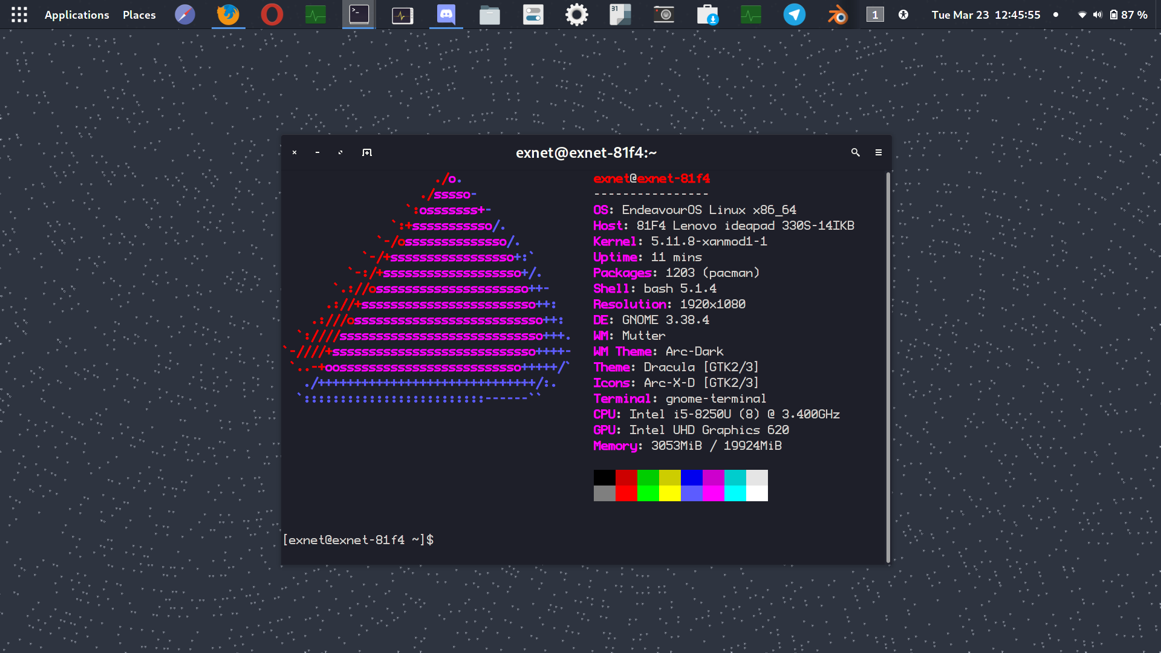Image resolution: width=1161 pixels, height=653 pixels.
Task: Launch the Telegram icon
Action: pyautogui.click(x=795, y=15)
